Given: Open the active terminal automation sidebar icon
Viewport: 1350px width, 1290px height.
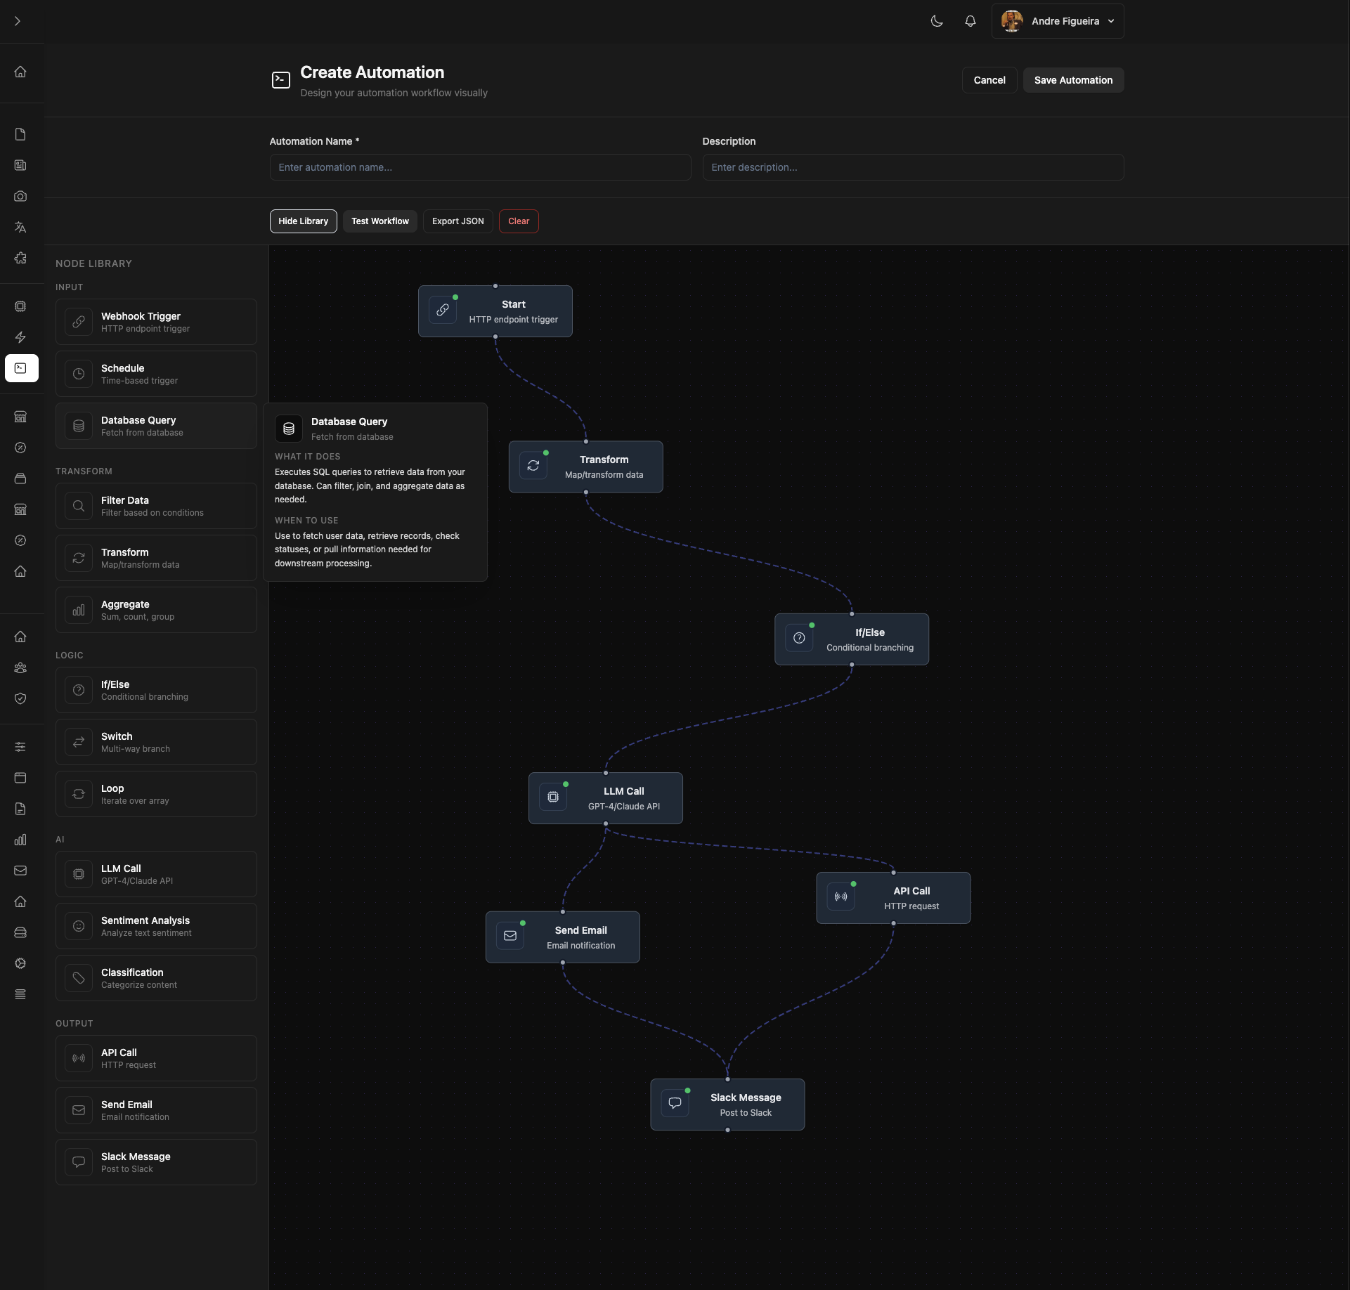Looking at the screenshot, I should coord(21,368).
